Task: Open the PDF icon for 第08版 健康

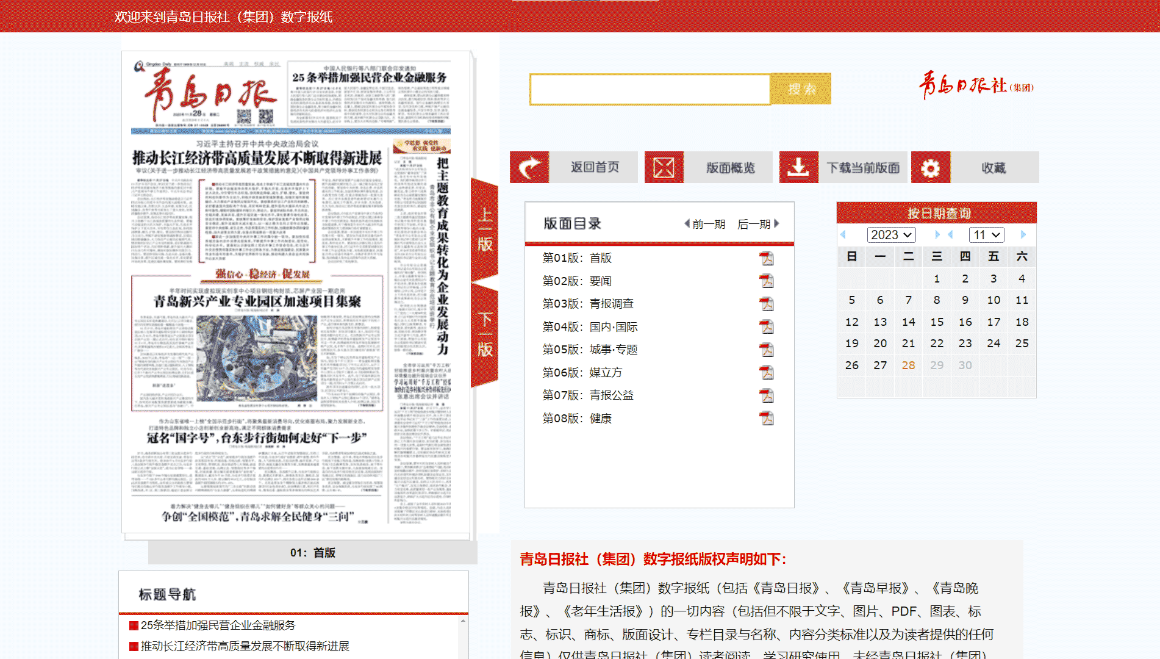Action: pos(767,418)
